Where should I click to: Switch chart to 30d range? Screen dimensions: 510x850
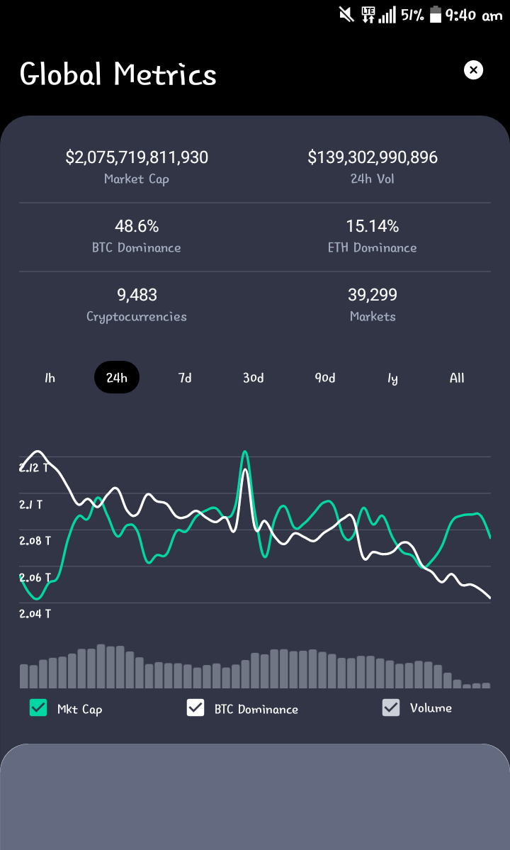[x=254, y=377]
